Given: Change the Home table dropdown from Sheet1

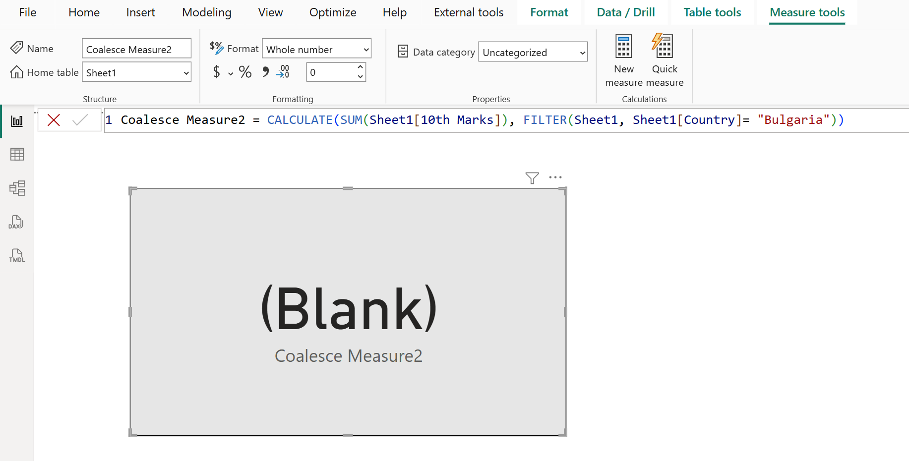Looking at the screenshot, I should tap(136, 72).
